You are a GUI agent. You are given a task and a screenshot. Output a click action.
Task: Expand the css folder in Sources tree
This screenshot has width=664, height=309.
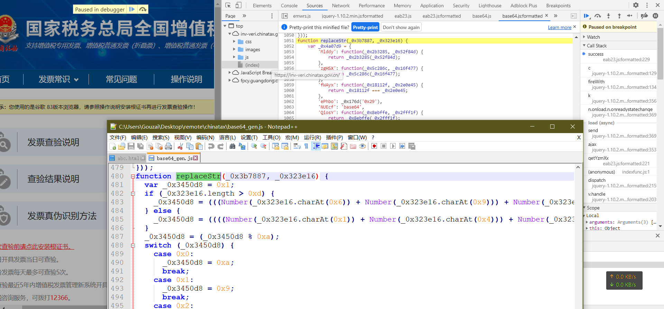tap(234, 41)
